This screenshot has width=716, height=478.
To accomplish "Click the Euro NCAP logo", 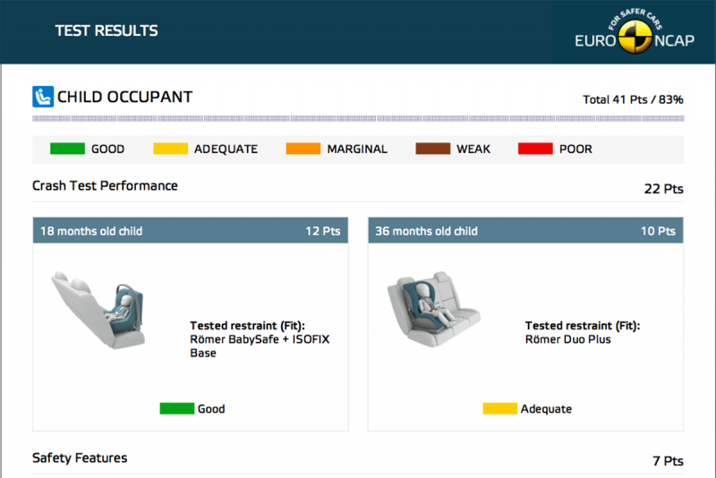I will [635, 32].
